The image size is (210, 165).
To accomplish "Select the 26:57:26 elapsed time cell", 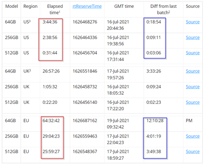I will [x=51, y=71].
